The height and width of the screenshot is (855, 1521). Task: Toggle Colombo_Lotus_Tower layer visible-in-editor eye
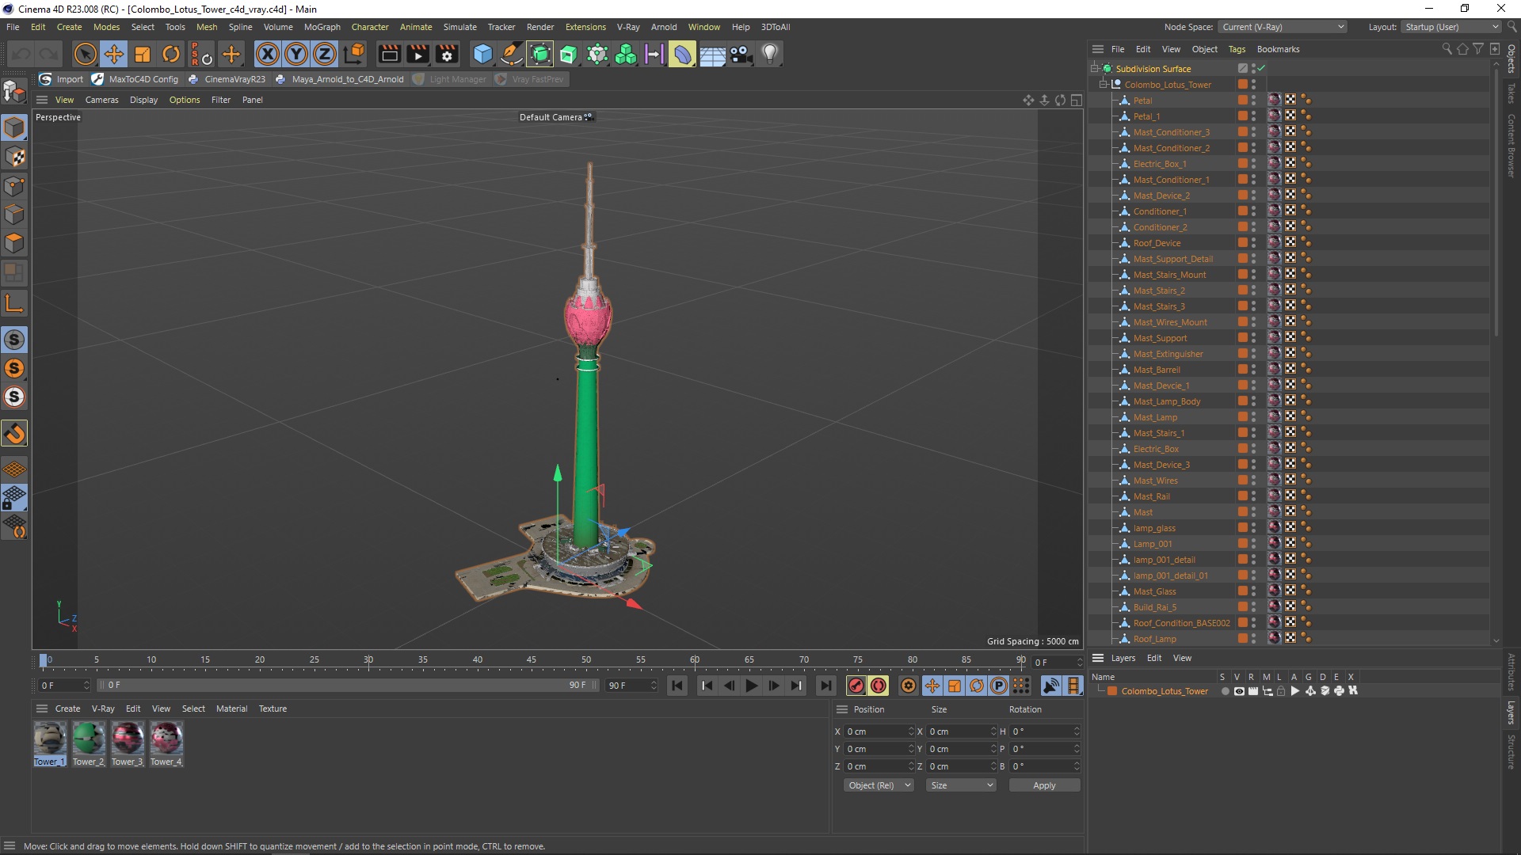click(1239, 691)
